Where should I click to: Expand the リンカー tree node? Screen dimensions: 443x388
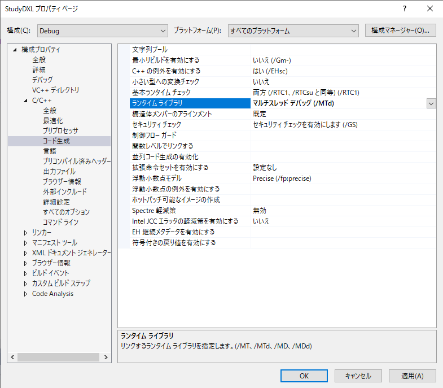[25, 233]
